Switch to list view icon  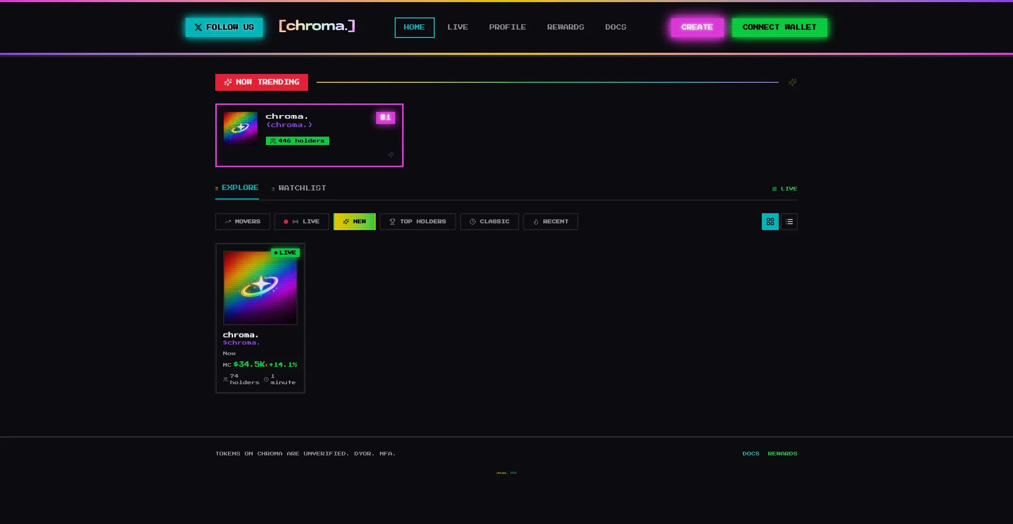pos(789,222)
